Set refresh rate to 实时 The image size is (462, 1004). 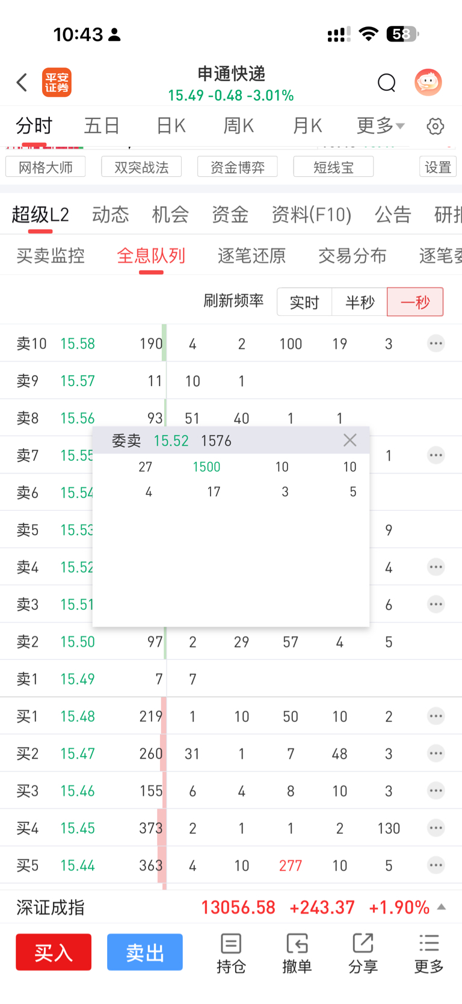coord(304,302)
